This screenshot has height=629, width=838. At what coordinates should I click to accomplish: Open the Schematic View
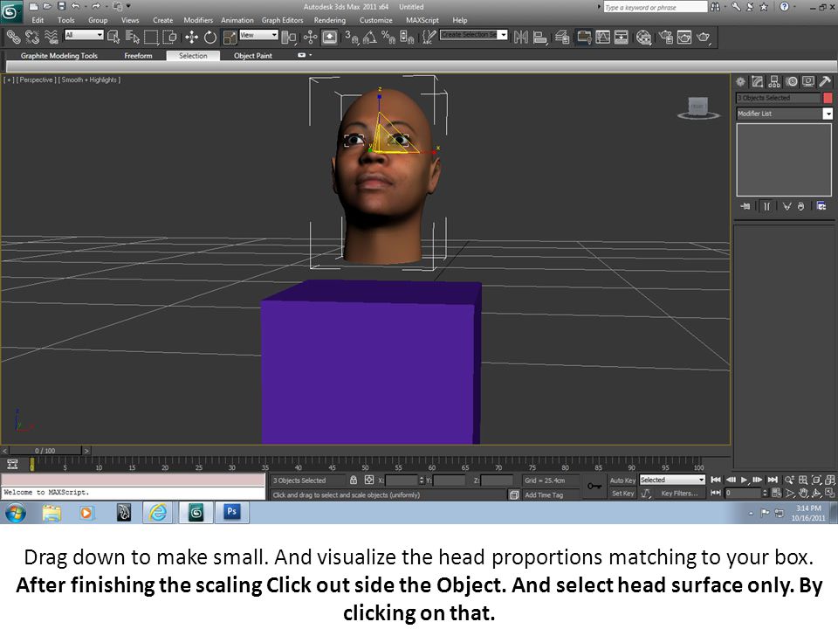622,37
